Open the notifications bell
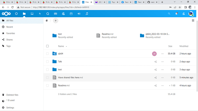 [x=176, y=14]
